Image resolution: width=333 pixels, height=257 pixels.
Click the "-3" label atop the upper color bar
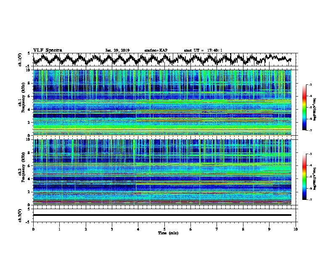tap(310, 84)
